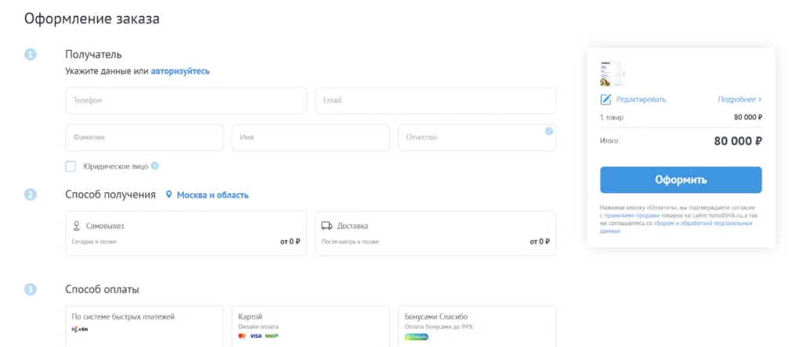Click the delivery truck icon
Viewport: 802px width, 347px height.
tap(327, 226)
